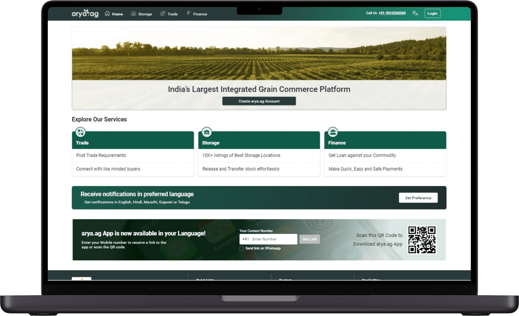The height and width of the screenshot is (316, 519).
Task: Click the Trade exchange icon in navbar
Action: coord(163,13)
